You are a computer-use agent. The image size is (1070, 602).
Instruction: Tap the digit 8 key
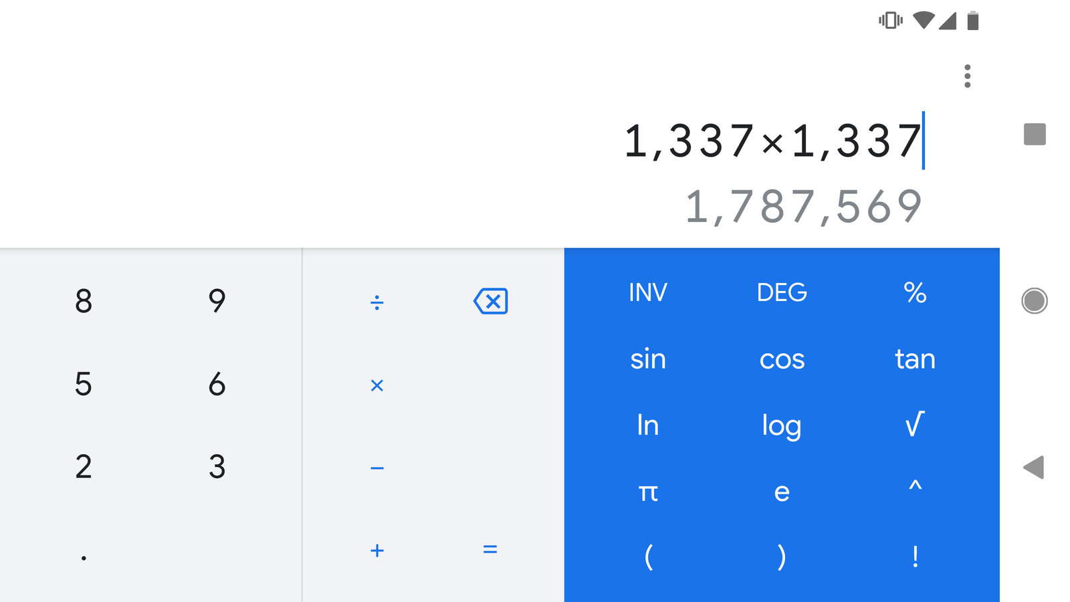pyautogui.click(x=84, y=301)
